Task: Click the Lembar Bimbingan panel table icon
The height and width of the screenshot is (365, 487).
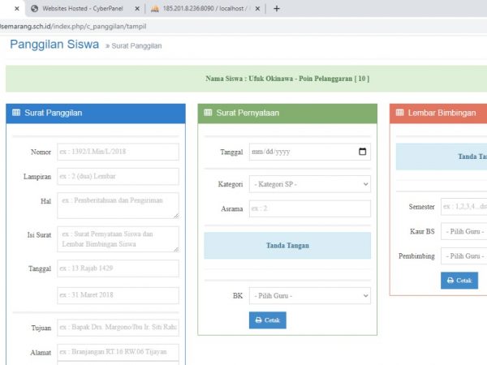Action: (x=399, y=113)
